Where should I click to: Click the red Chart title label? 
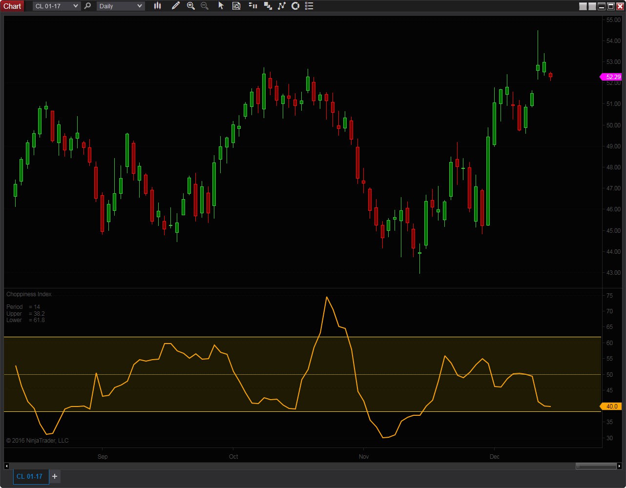pos(12,6)
